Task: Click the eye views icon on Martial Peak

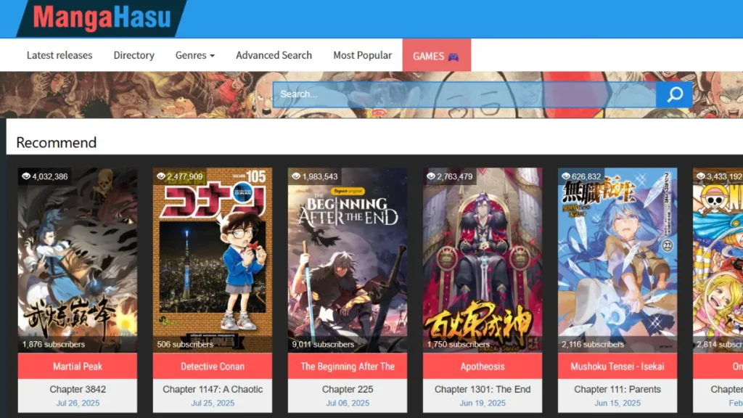Action: (27, 176)
